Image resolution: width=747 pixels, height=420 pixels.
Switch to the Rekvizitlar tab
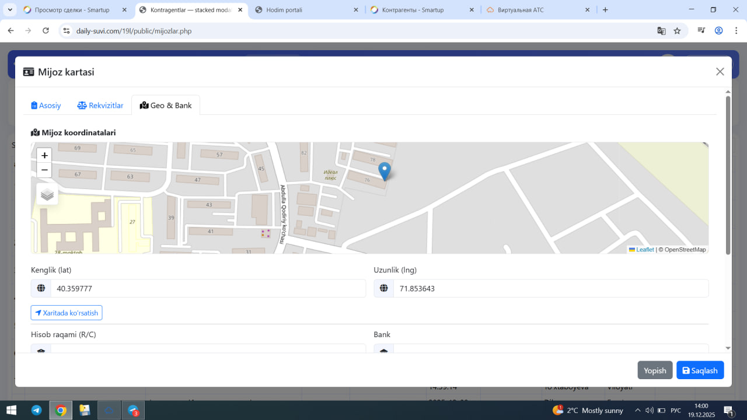click(x=100, y=106)
